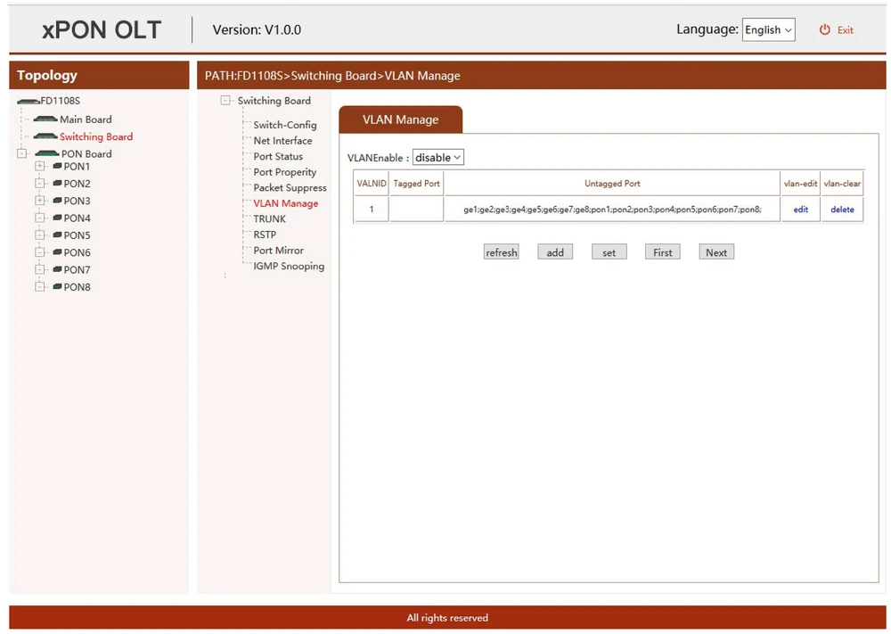Click the edit link for VLAN 1
Image resolution: width=891 pixels, height=634 pixels.
[800, 210]
